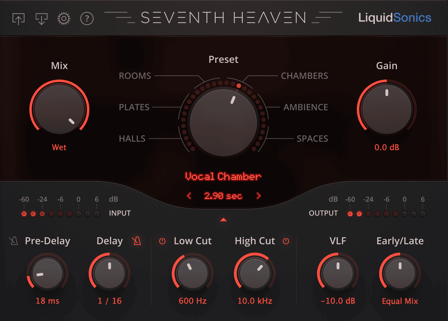The width and height of the screenshot is (448, 321).
Task: Click the Seventh Heaven title logo
Action: tap(223, 18)
